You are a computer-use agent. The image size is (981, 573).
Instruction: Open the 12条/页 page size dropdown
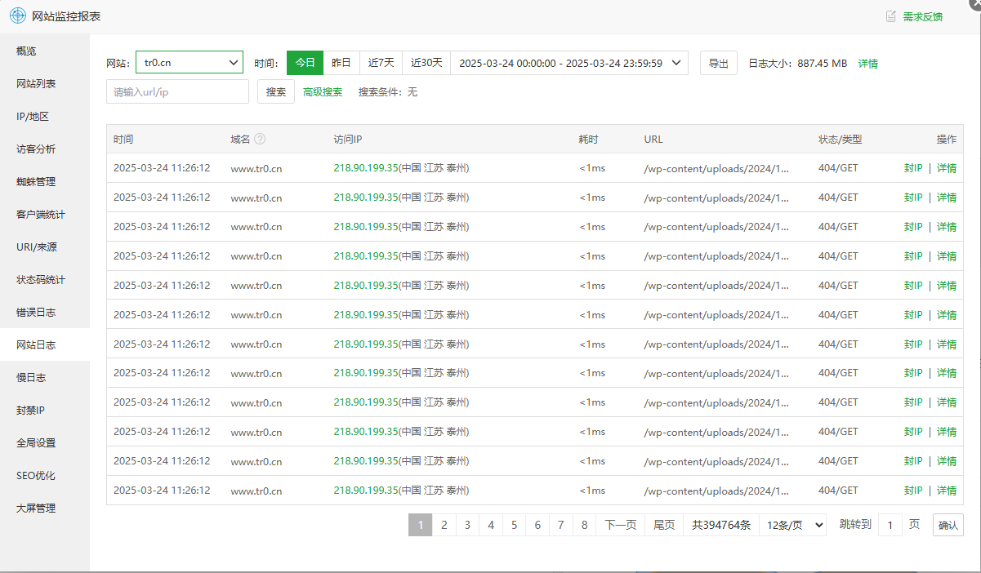click(792, 525)
